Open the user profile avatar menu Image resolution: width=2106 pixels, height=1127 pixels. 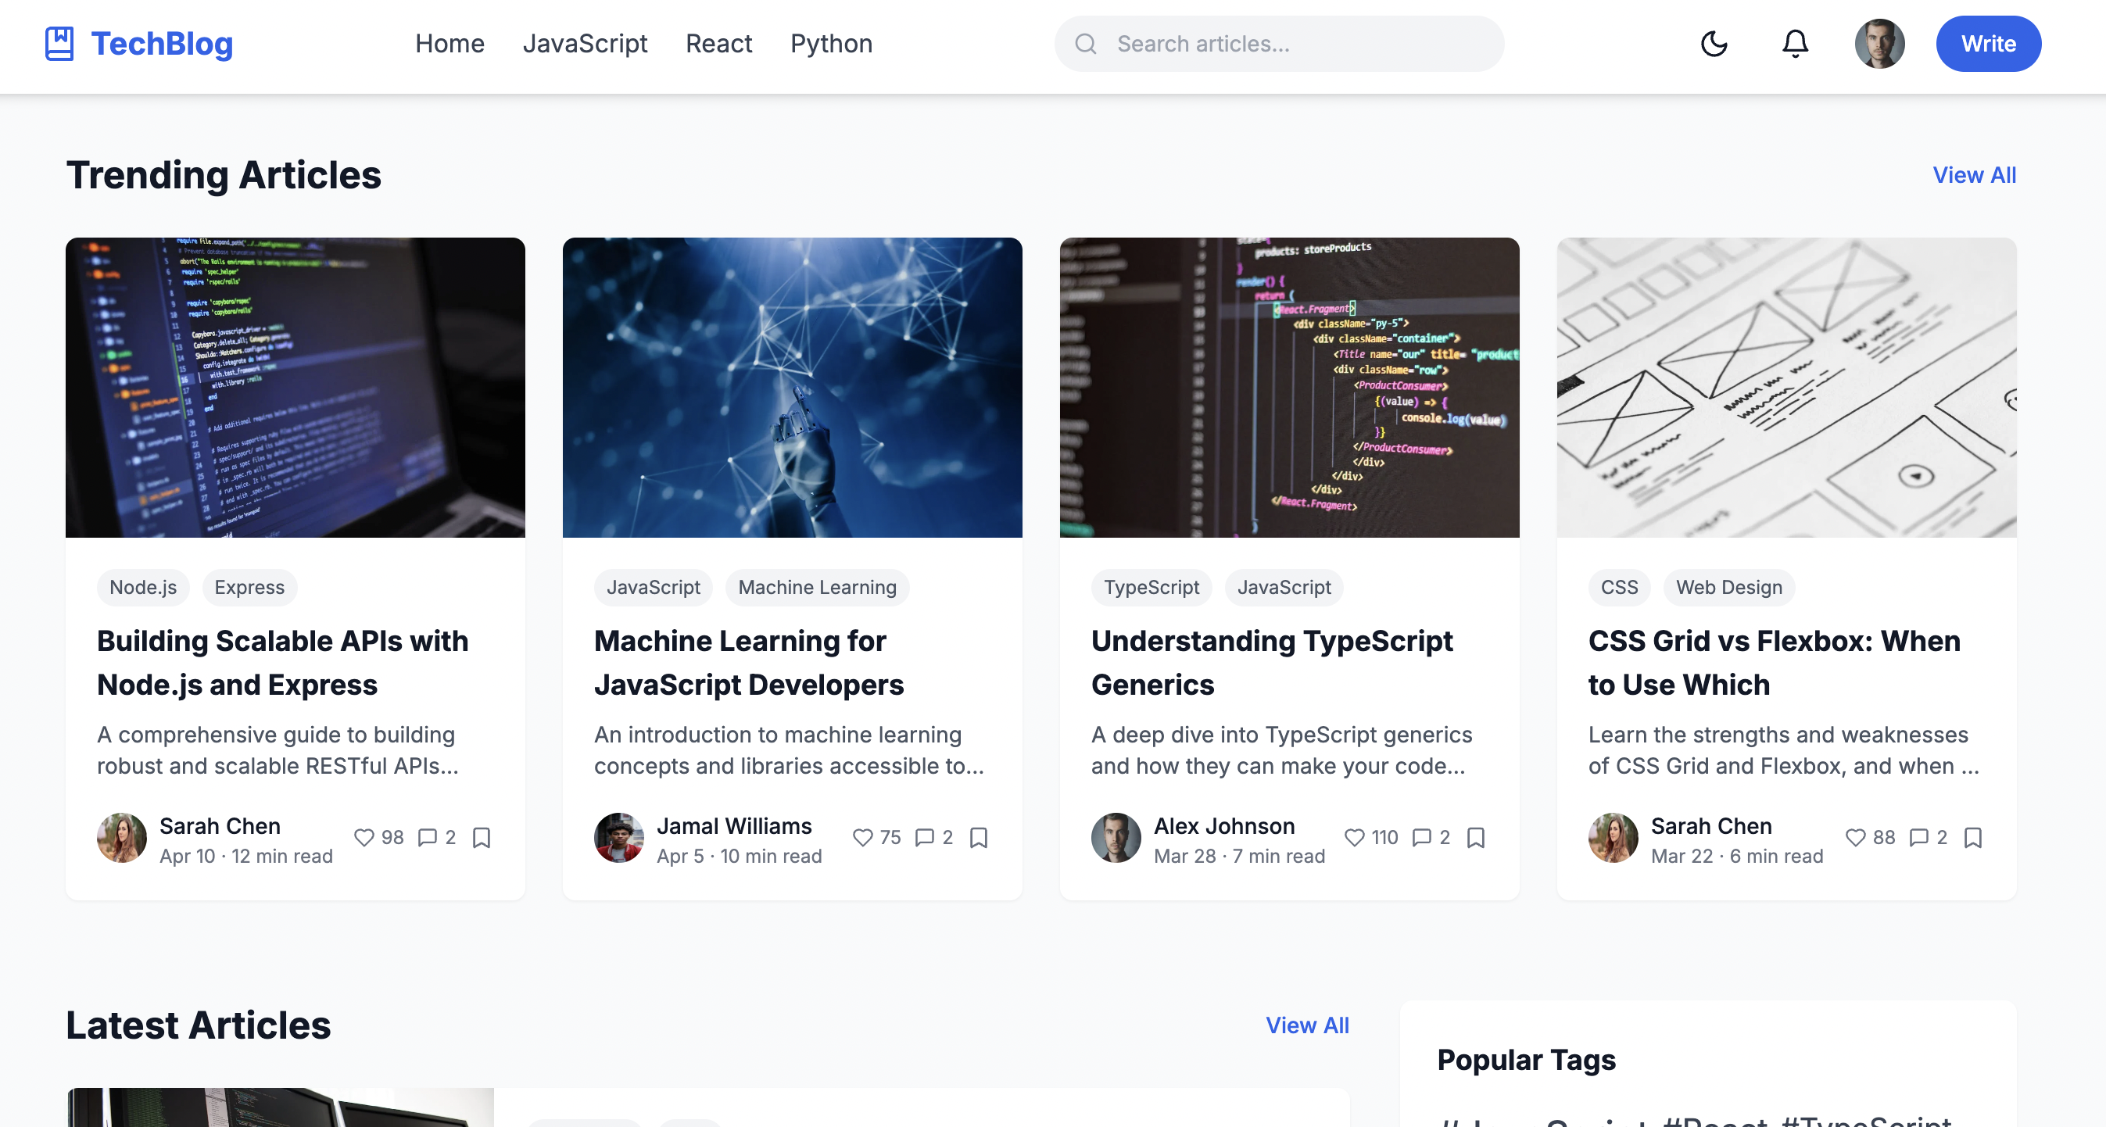[1879, 43]
